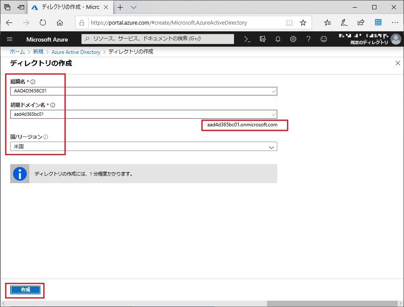View info tooltip for 組織名
Image resolution: width=404 pixels, height=307 pixels.
coord(33,82)
